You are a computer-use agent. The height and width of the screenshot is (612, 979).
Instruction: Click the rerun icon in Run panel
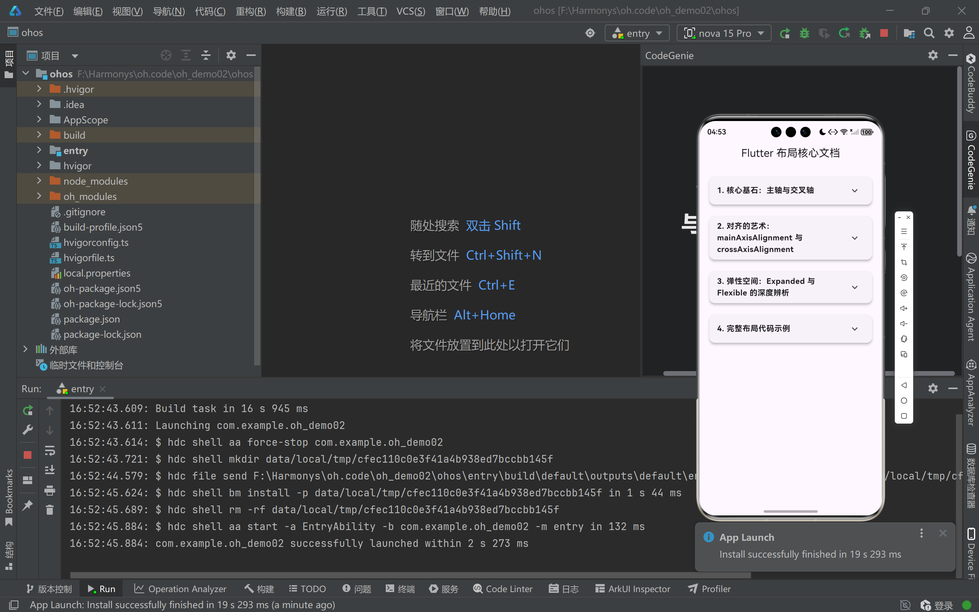pyautogui.click(x=28, y=411)
